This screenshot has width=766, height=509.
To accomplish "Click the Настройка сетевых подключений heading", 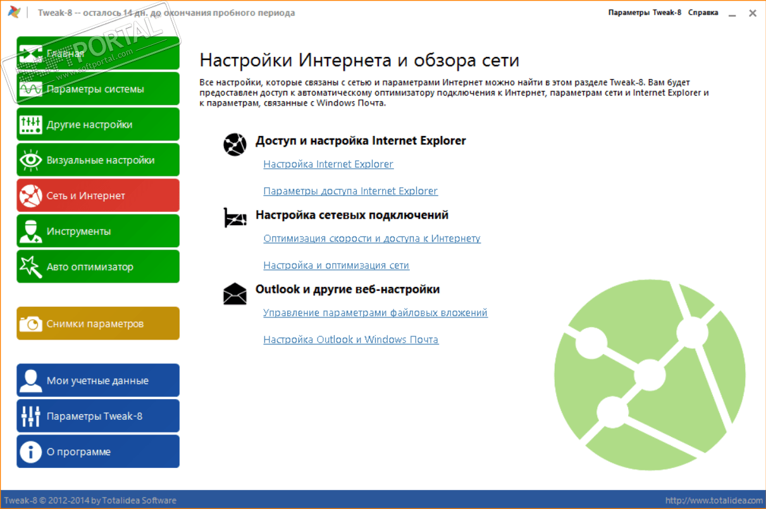I will coord(352,215).
